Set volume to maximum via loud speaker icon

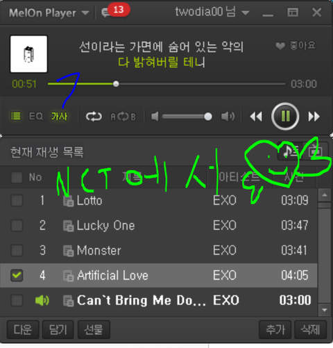[x=228, y=117]
